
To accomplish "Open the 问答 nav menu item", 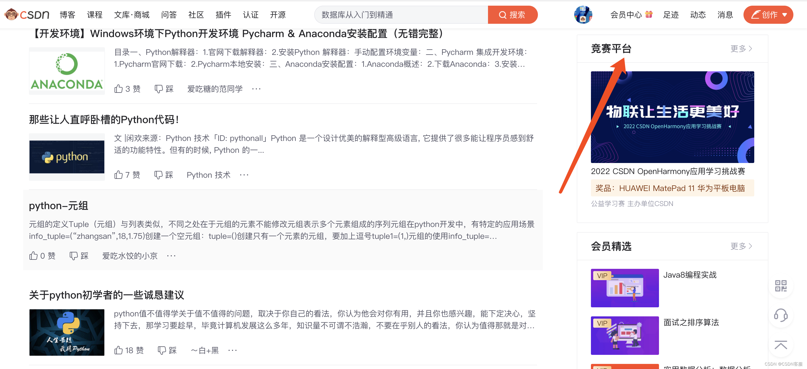I will 169,15.
